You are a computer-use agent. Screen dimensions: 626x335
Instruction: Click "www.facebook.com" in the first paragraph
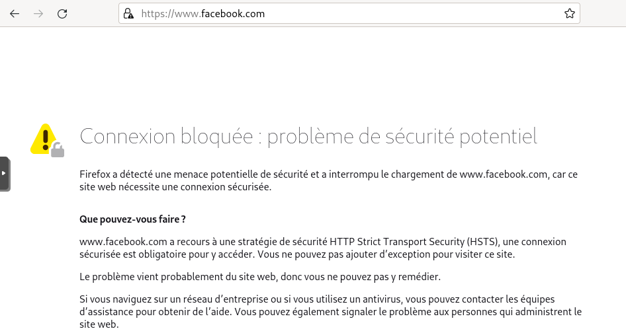pos(504,174)
